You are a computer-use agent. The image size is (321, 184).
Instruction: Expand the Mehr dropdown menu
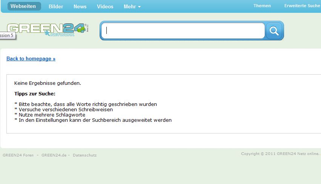tap(132, 6)
